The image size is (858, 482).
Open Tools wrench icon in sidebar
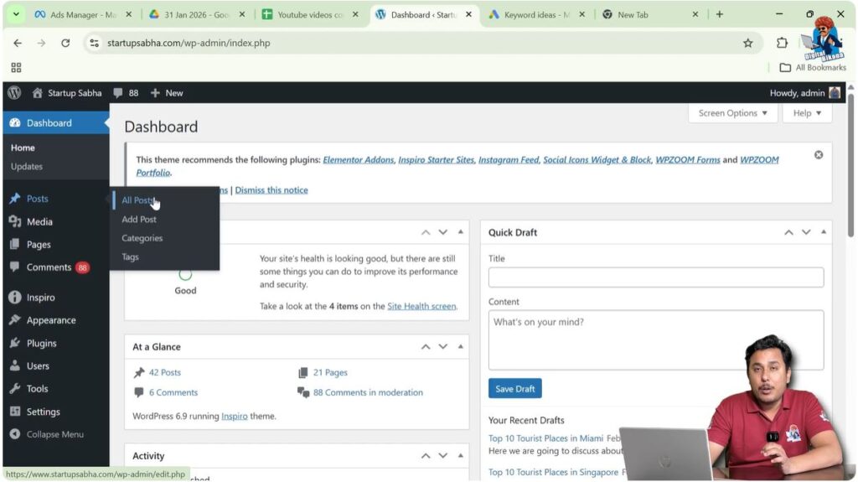coord(15,388)
